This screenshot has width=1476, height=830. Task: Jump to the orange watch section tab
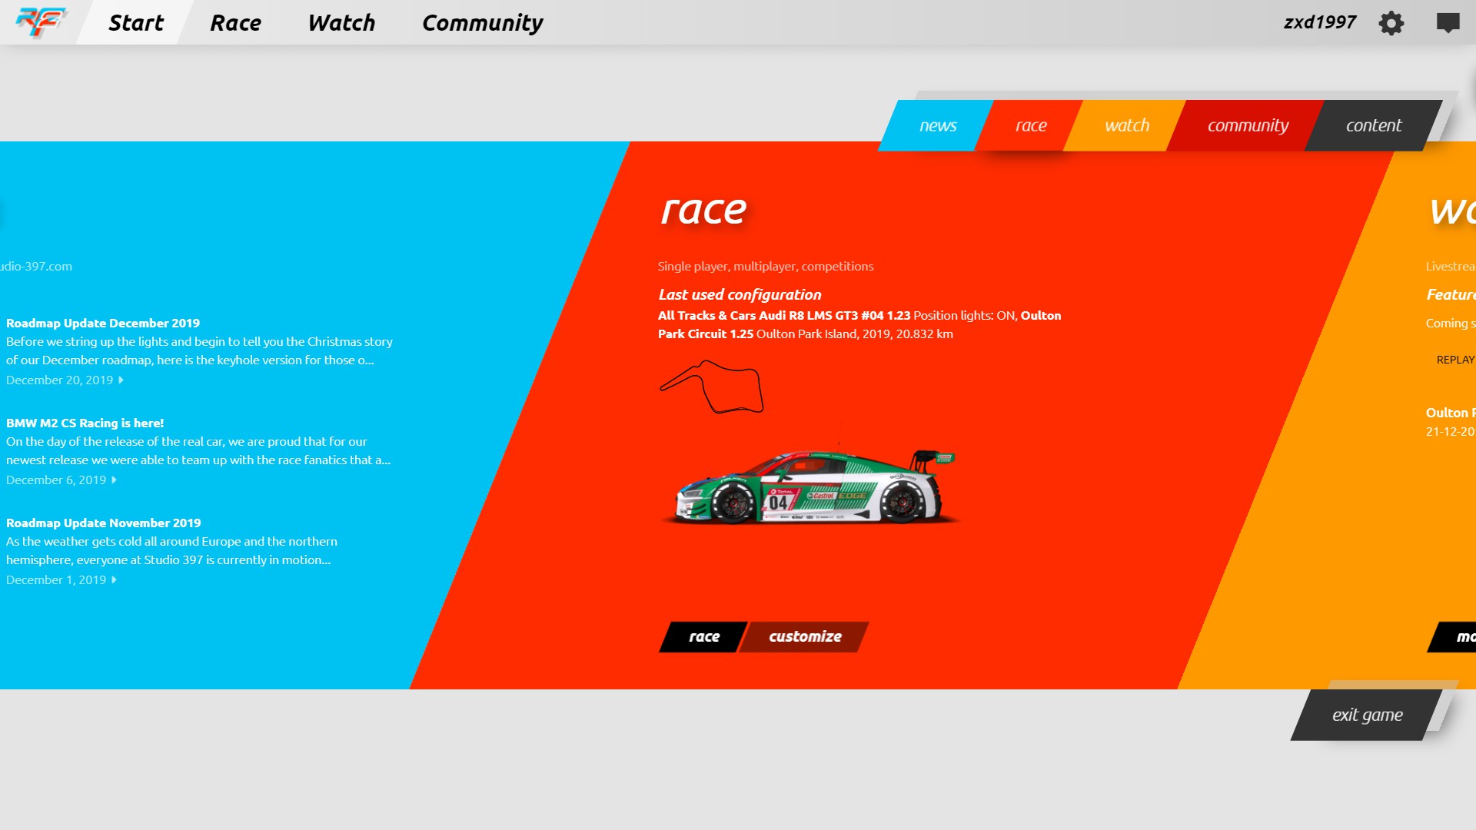tap(1126, 125)
